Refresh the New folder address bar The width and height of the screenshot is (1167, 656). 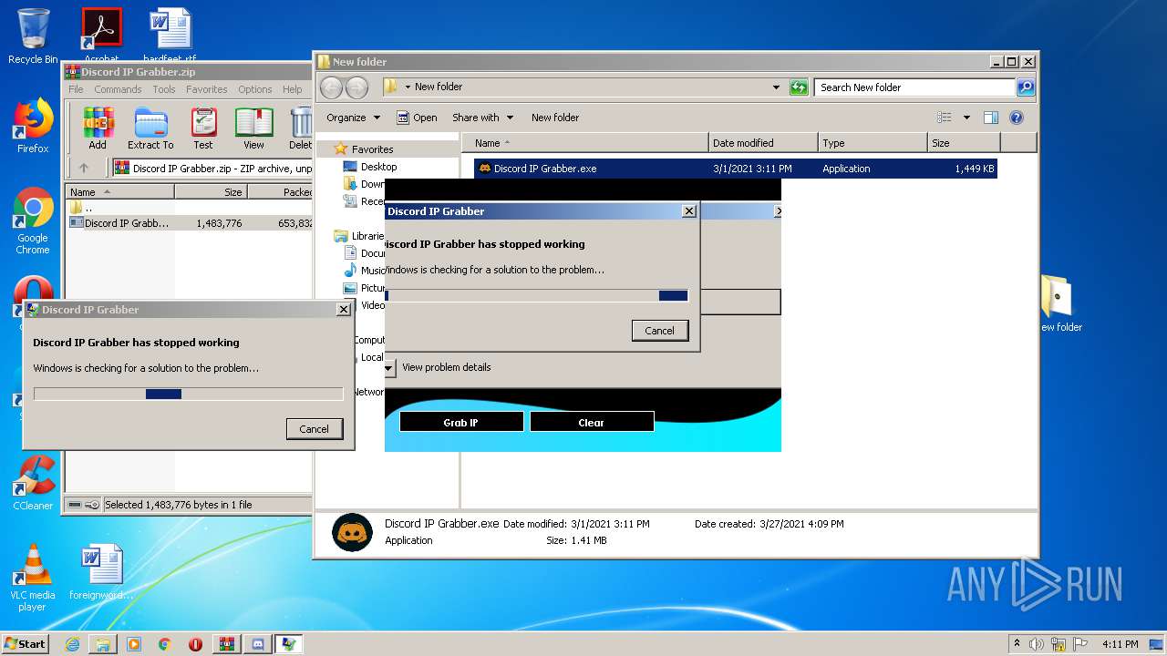(x=799, y=87)
